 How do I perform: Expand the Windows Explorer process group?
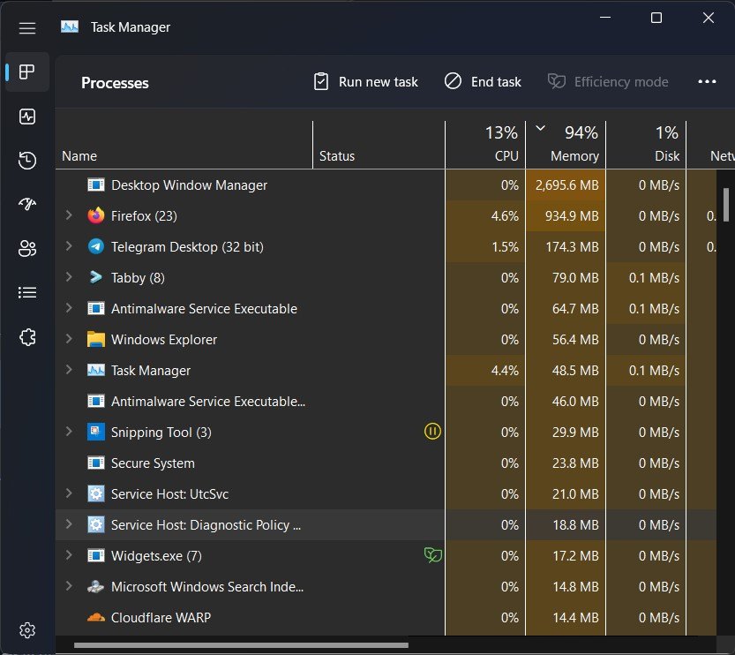(69, 338)
